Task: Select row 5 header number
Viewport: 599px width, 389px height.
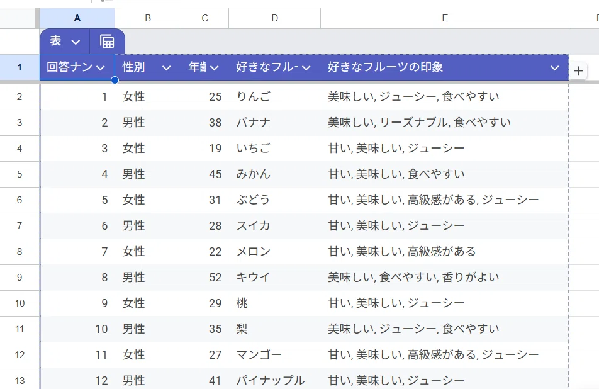Action: (x=19, y=174)
